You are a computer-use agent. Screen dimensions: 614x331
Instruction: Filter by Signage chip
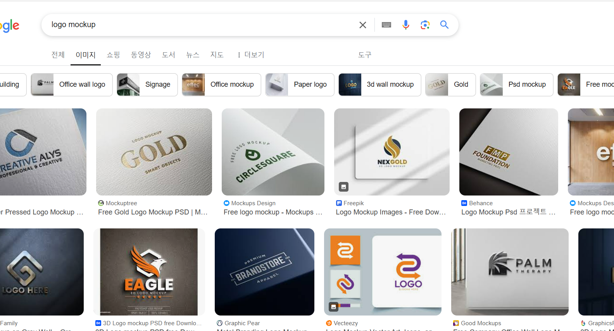[x=147, y=84]
